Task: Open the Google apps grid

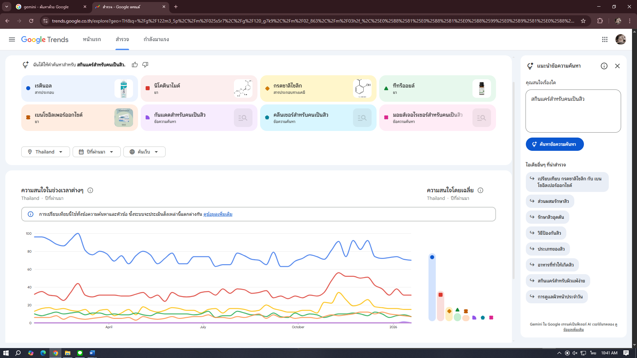Action: coord(605,39)
